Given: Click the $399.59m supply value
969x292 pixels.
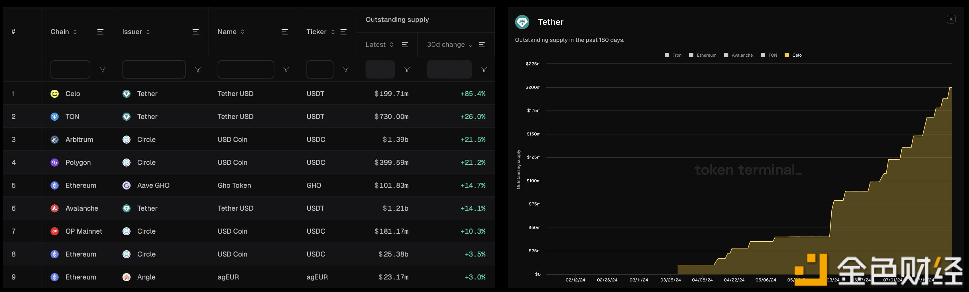Looking at the screenshot, I should [391, 162].
